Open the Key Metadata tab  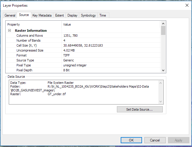pos(42,15)
